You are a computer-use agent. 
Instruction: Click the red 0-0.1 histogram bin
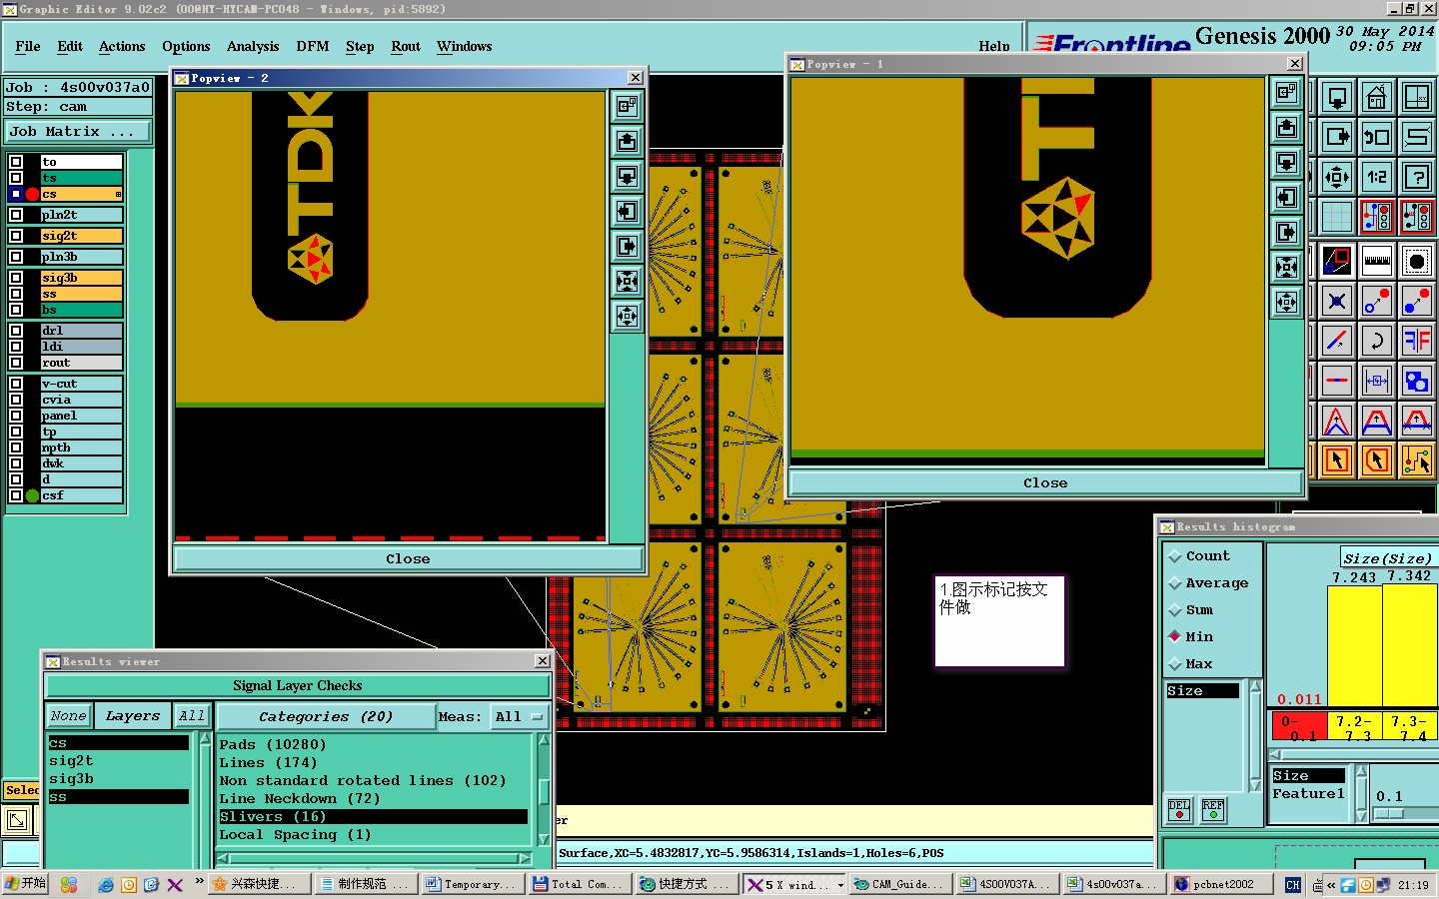point(1299,725)
